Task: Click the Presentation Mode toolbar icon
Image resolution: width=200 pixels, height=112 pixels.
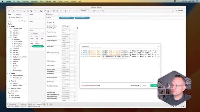Action: tap(98, 11)
